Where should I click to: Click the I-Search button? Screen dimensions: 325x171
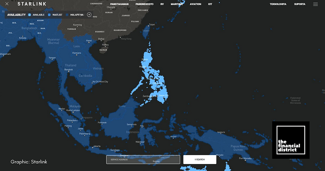(200, 160)
